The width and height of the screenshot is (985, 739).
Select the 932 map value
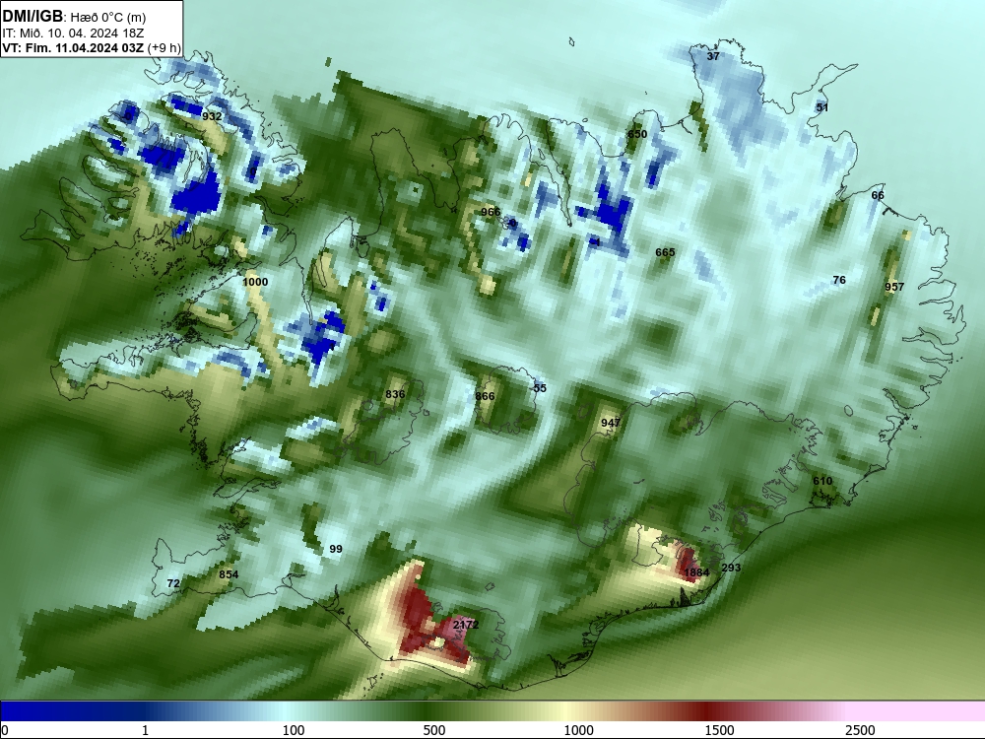click(x=212, y=116)
